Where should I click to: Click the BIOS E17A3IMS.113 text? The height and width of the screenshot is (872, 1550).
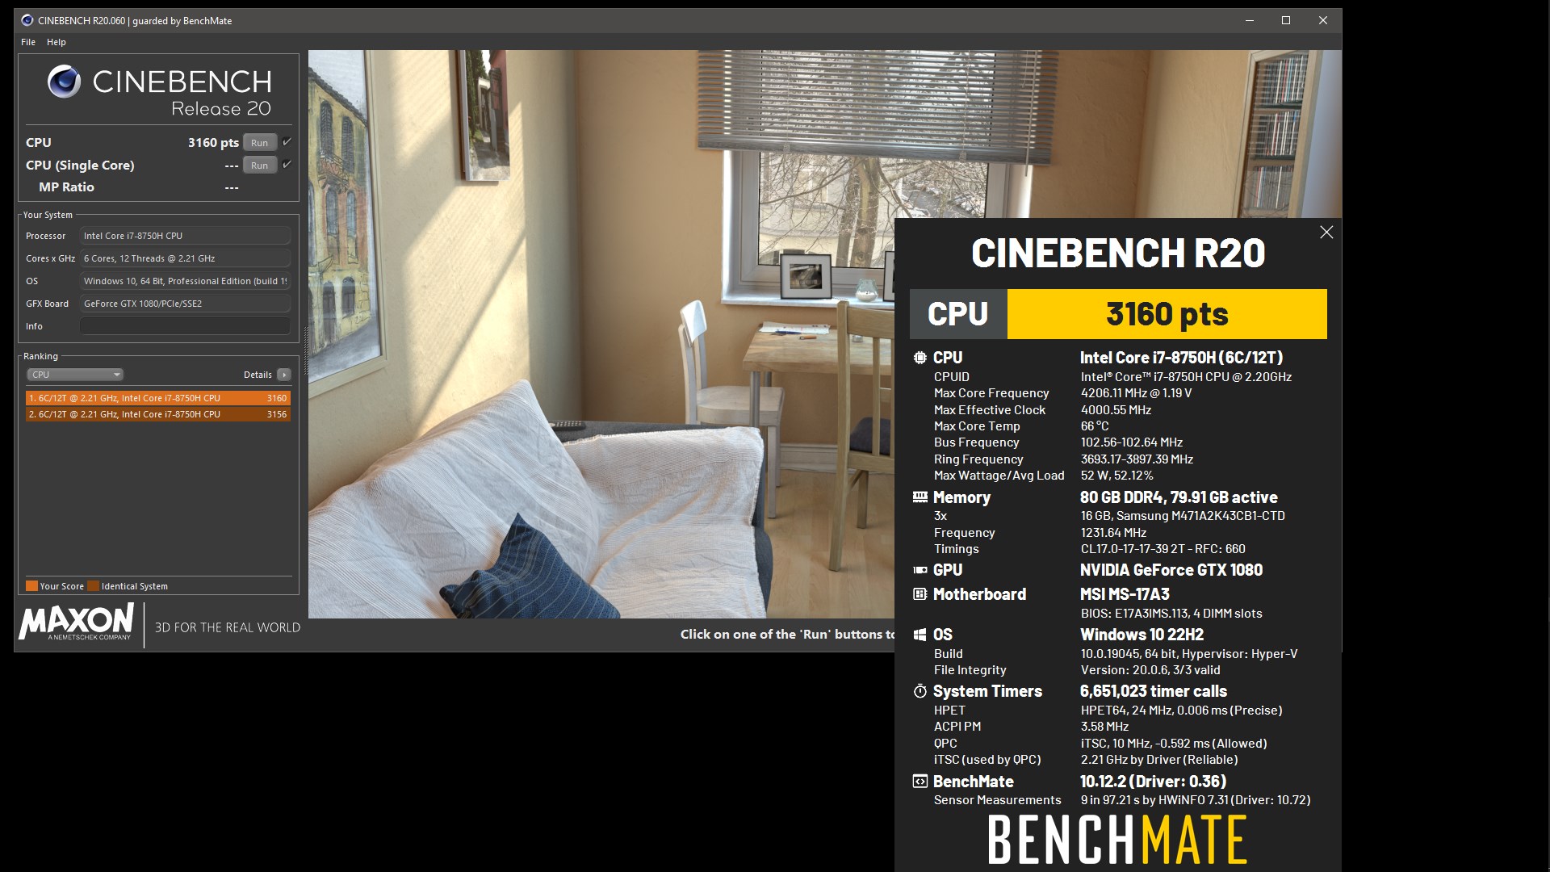(1171, 614)
